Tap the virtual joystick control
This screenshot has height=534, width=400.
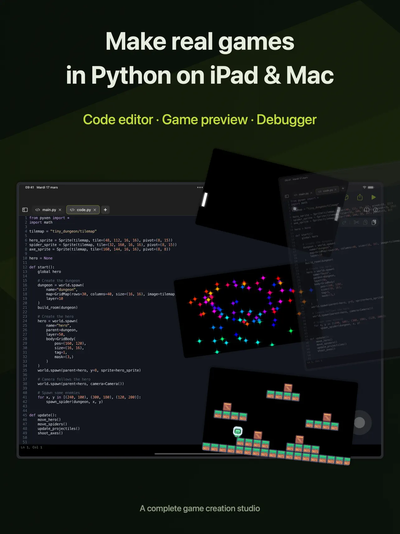[360, 422]
